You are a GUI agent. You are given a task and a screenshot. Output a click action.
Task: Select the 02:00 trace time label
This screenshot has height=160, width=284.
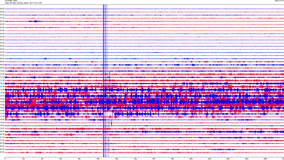2,21
